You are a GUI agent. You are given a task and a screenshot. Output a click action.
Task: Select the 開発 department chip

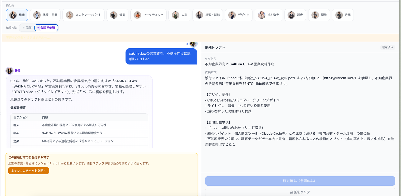click(x=319, y=15)
